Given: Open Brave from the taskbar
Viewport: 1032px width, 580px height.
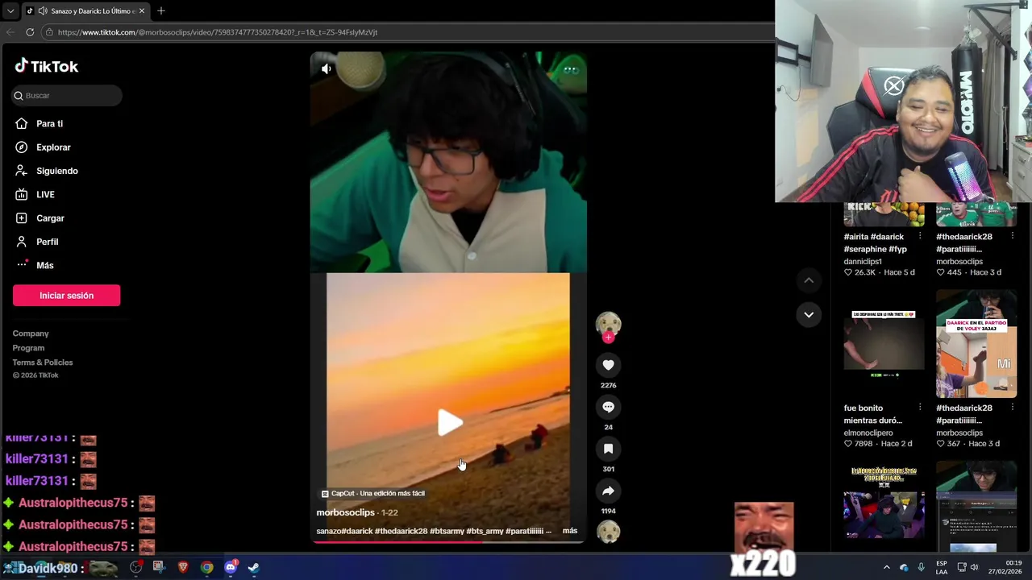Looking at the screenshot, I should 183,567.
